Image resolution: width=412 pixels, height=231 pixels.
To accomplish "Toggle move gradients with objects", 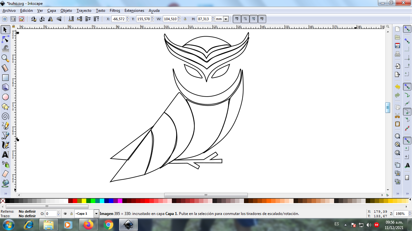I will tap(253, 19).
